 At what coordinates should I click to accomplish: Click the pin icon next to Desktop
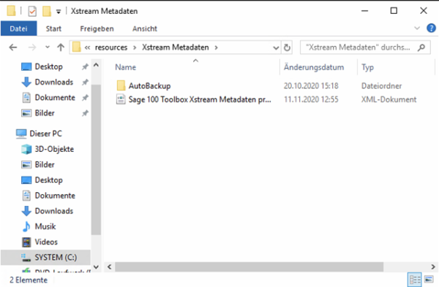click(x=85, y=66)
